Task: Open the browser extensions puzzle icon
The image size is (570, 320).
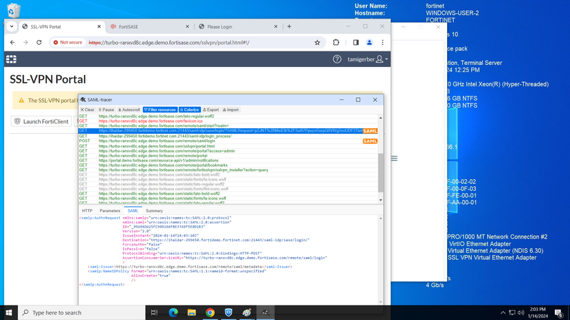Action: [336, 42]
